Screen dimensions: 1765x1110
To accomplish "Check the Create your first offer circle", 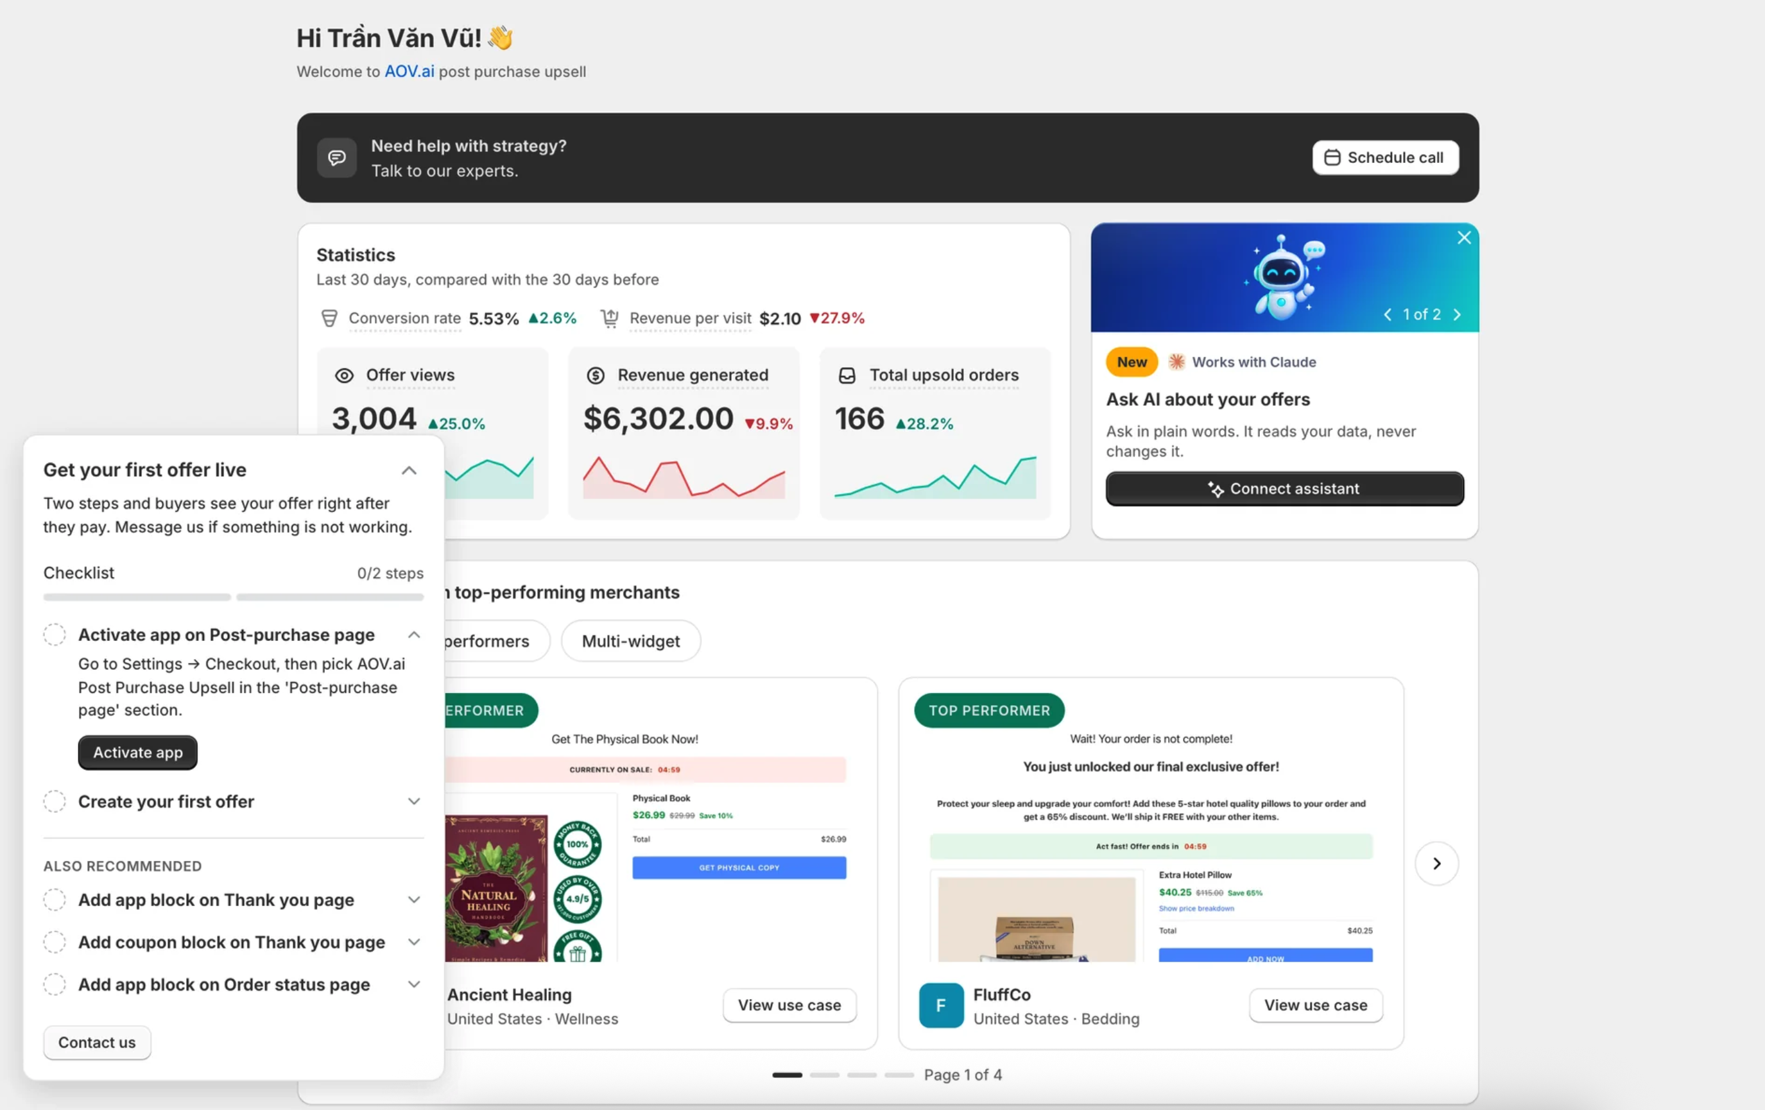I will tap(55, 801).
